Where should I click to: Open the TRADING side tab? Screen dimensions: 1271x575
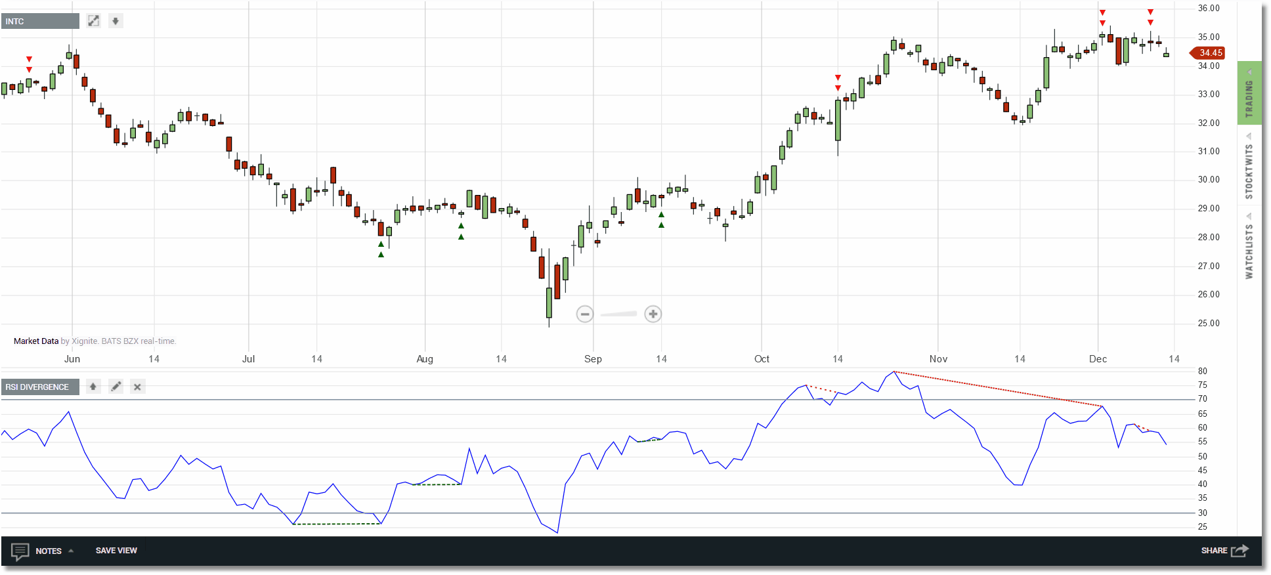(x=1249, y=93)
